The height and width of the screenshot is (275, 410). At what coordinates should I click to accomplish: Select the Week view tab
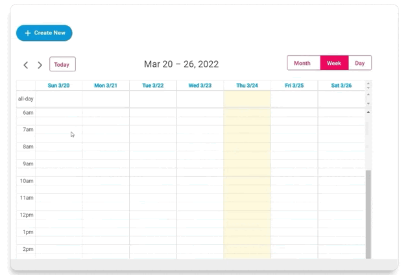(x=334, y=63)
